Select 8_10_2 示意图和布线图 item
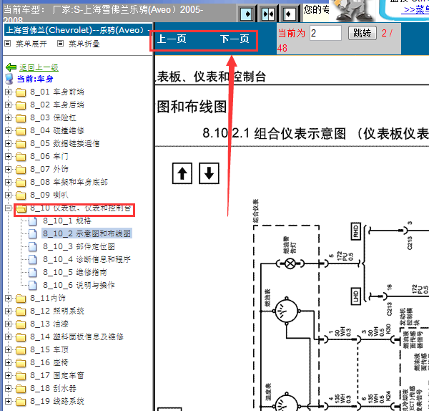The height and width of the screenshot is (411, 429). point(87,233)
